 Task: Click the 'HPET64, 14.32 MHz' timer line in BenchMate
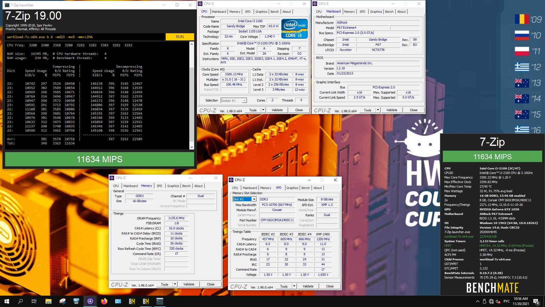(507, 246)
